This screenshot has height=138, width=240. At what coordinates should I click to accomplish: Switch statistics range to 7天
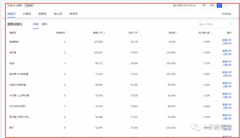coord(203,6)
